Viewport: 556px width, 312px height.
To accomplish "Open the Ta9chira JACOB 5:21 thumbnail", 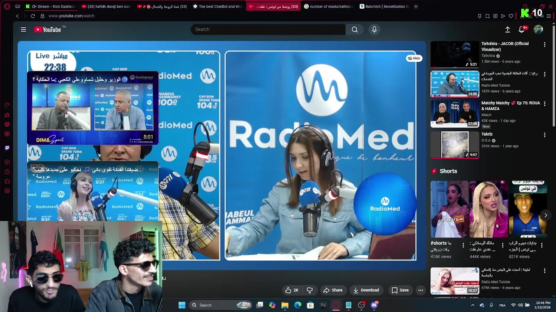I will (x=455, y=55).
